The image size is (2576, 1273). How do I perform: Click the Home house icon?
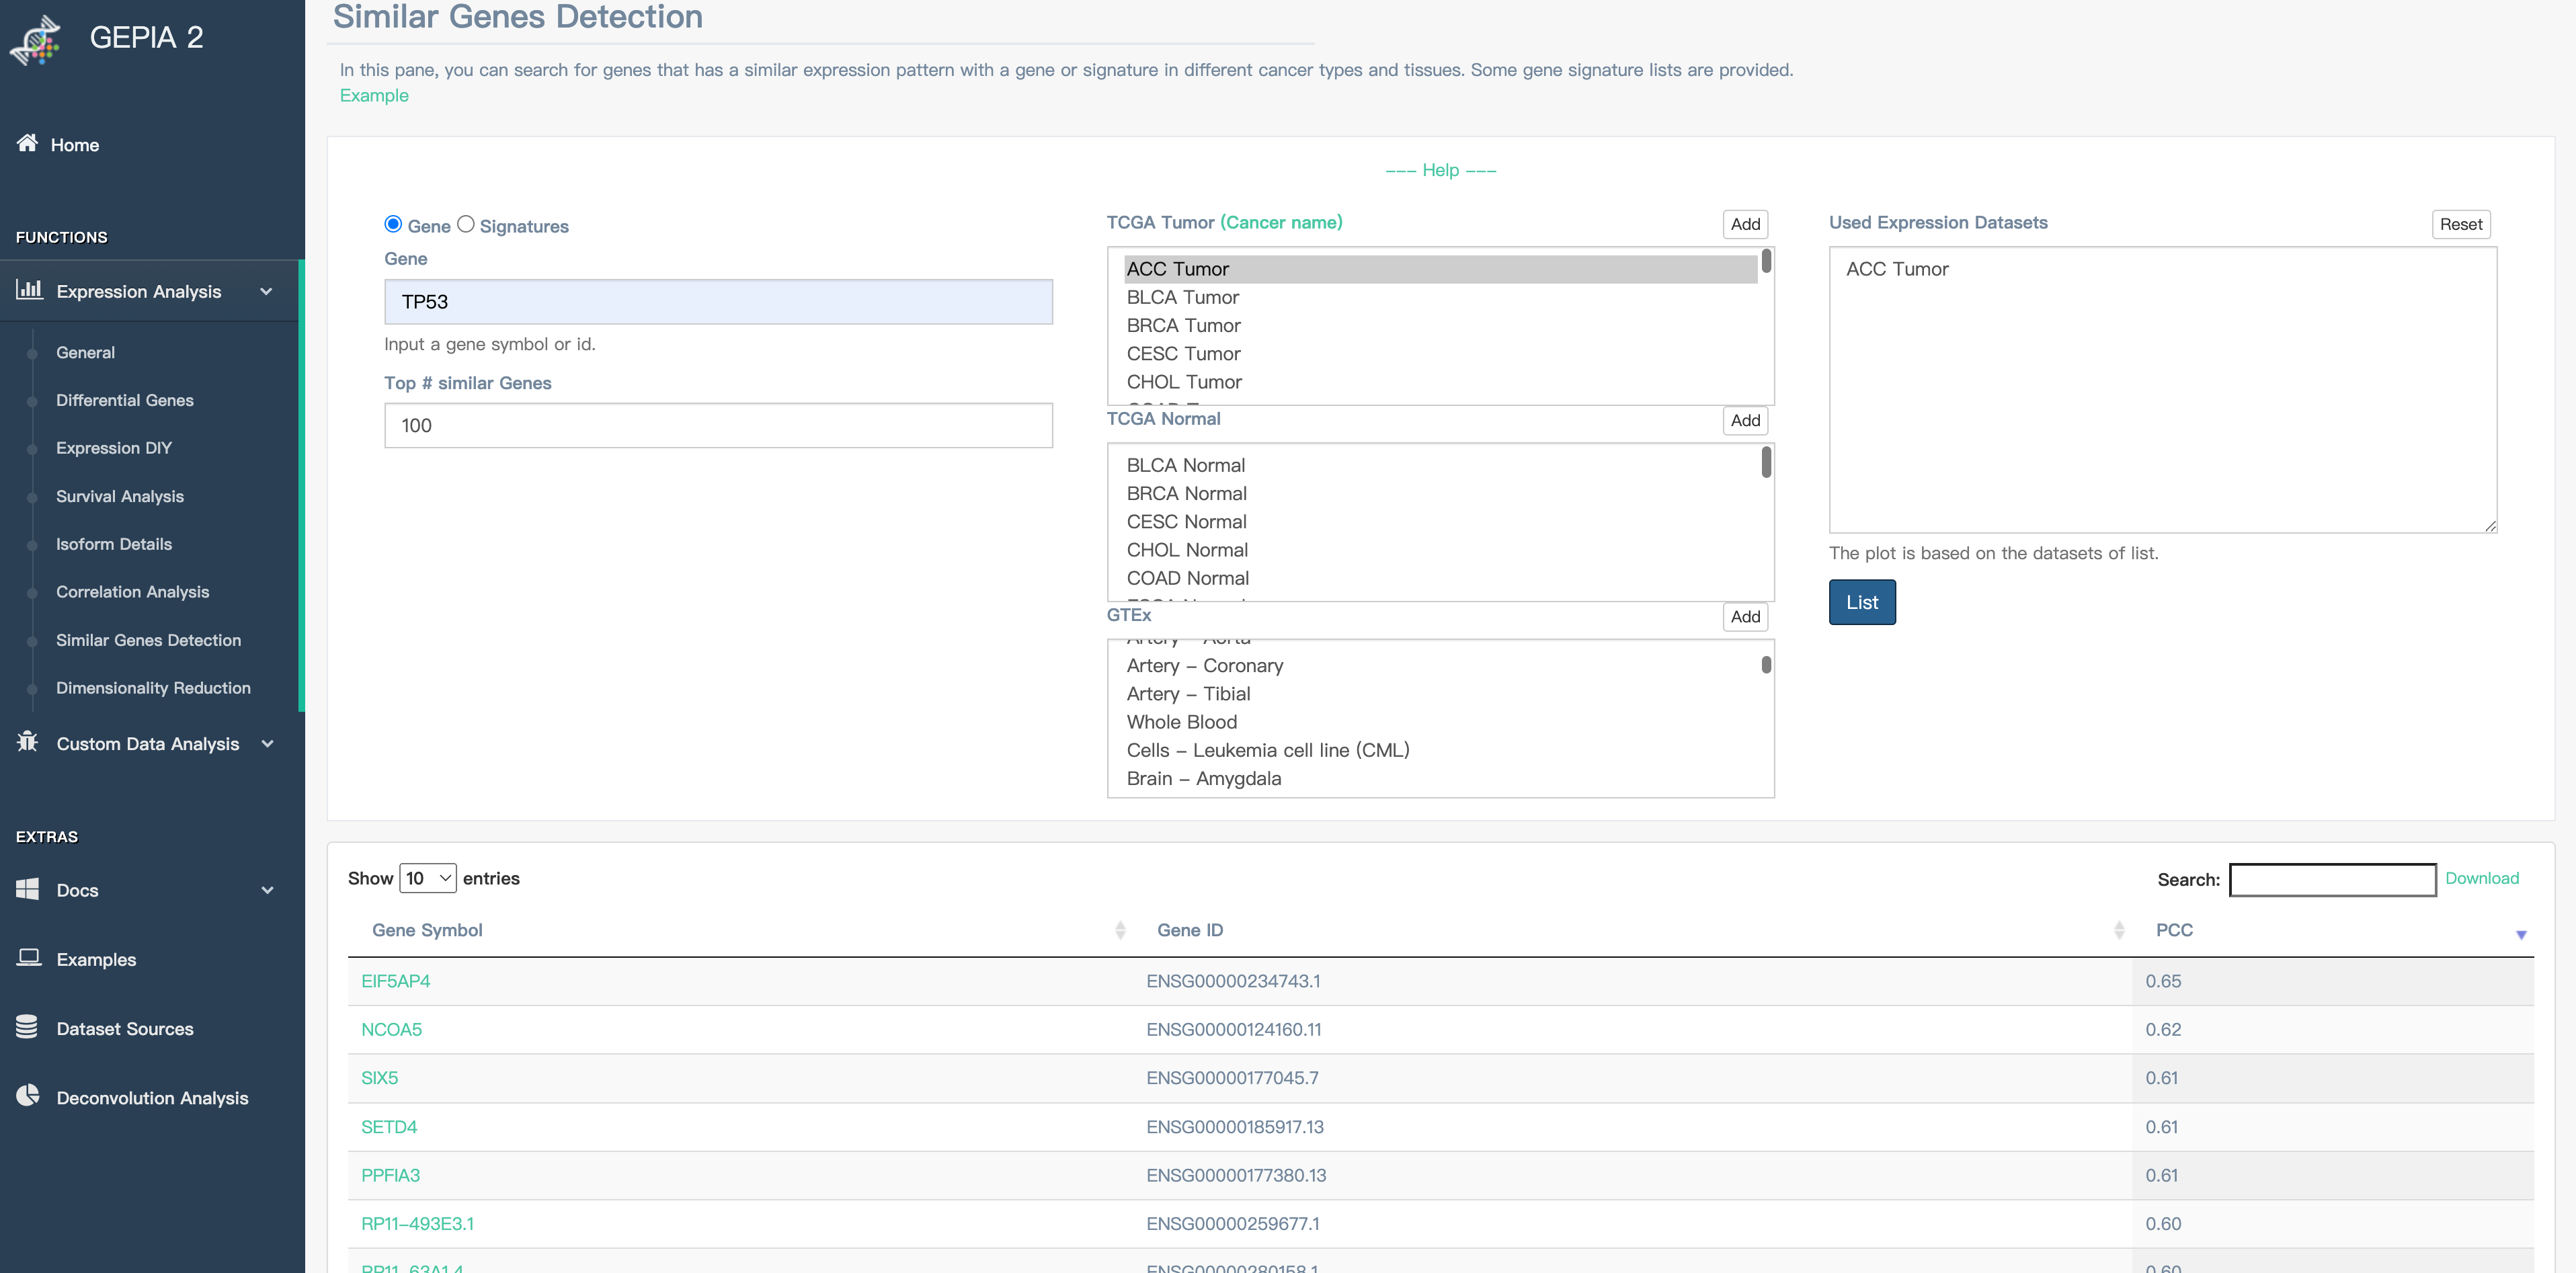click(x=27, y=143)
